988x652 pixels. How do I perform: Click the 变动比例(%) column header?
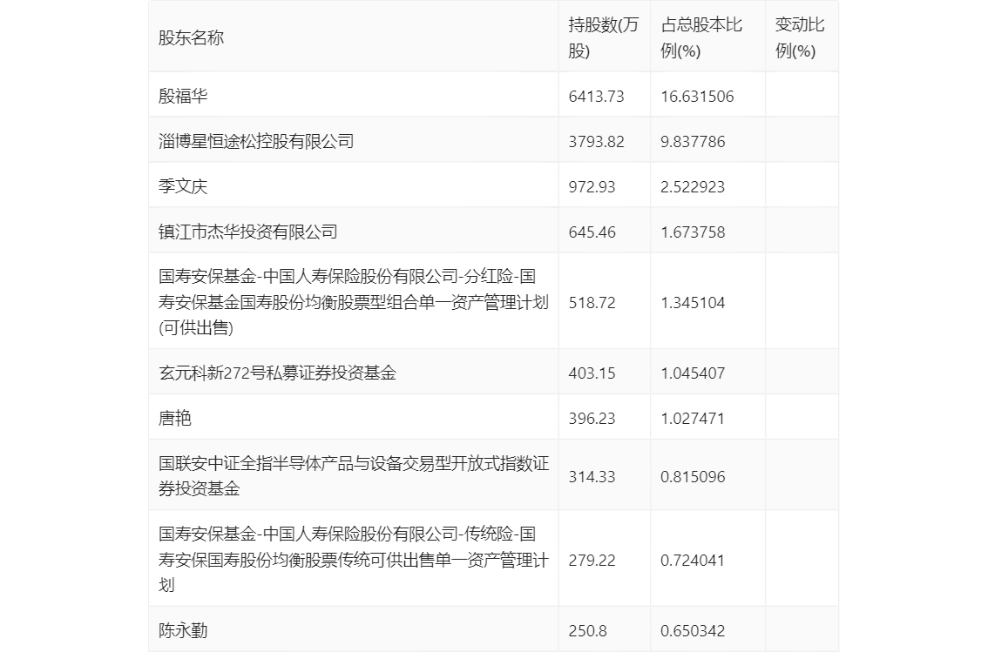click(x=800, y=37)
